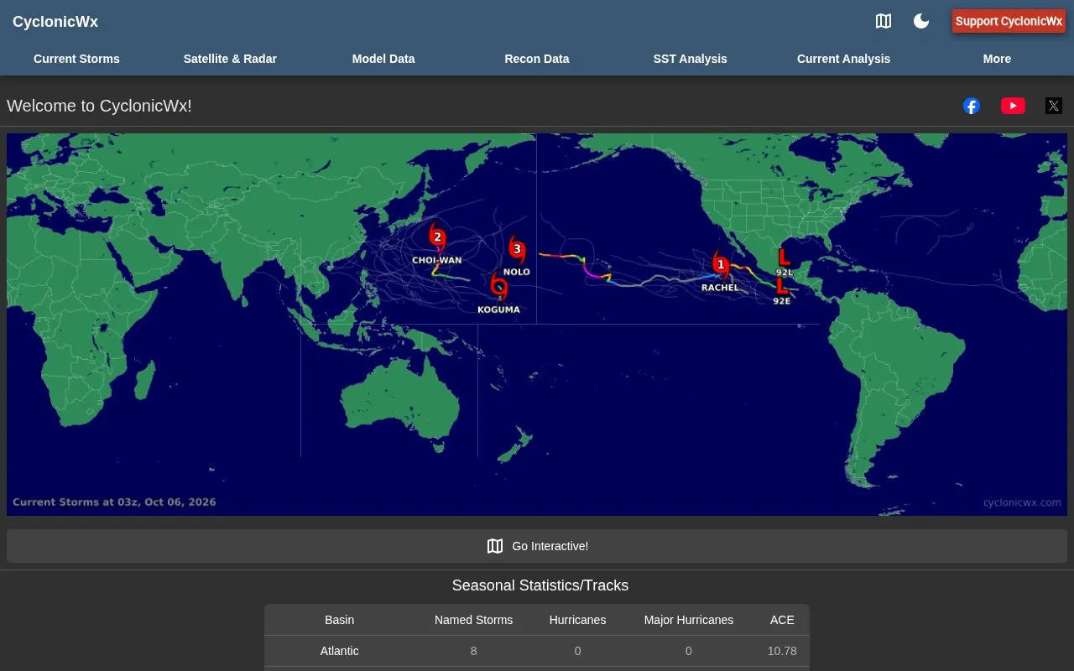Open the map icon in header

click(x=884, y=21)
